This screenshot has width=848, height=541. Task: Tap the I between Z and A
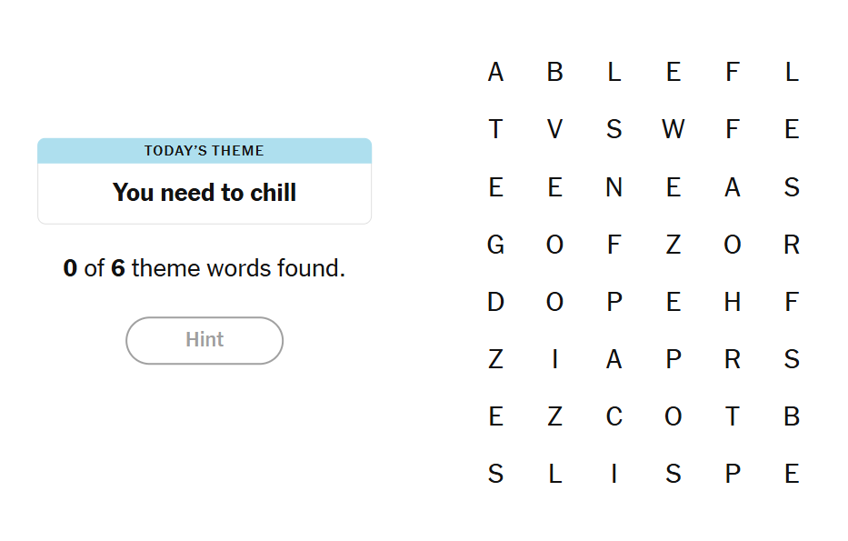point(554,359)
